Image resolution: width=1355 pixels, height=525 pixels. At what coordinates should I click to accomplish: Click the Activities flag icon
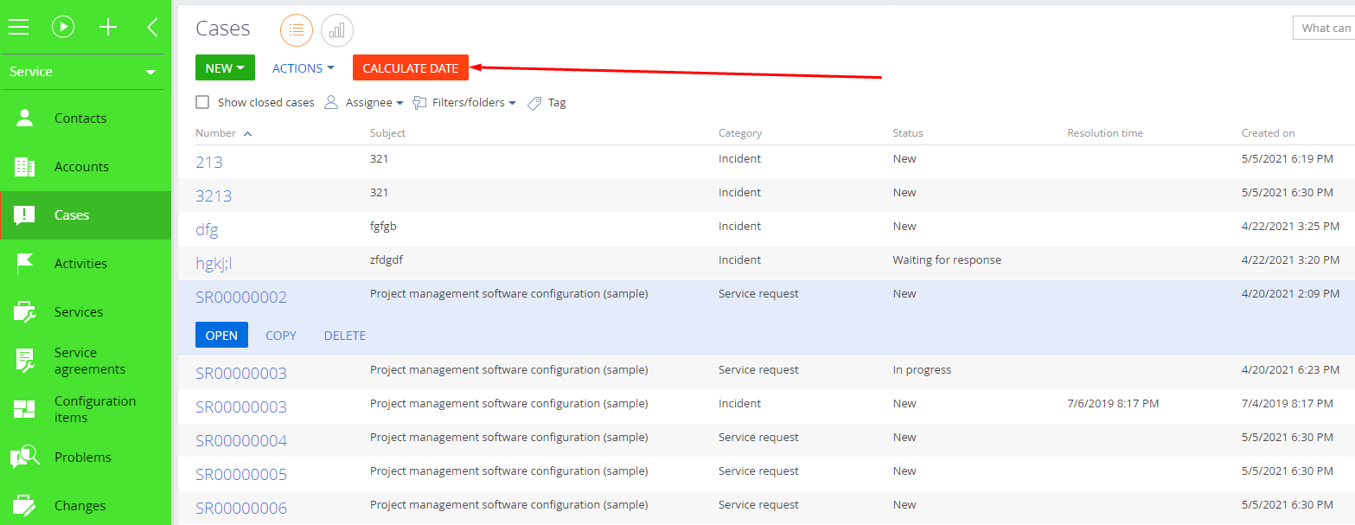tap(24, 264)
